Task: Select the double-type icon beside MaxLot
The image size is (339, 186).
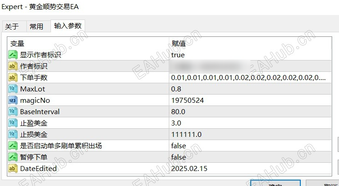Action: tap(13, 89)
